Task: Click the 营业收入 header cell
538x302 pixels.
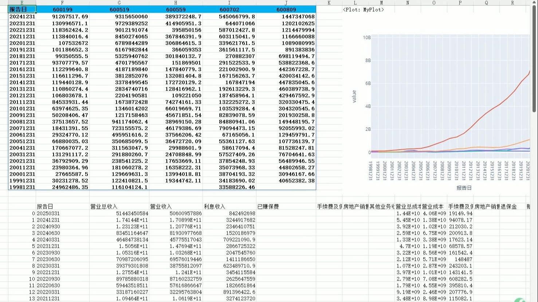Action: (x=176, y=207)
